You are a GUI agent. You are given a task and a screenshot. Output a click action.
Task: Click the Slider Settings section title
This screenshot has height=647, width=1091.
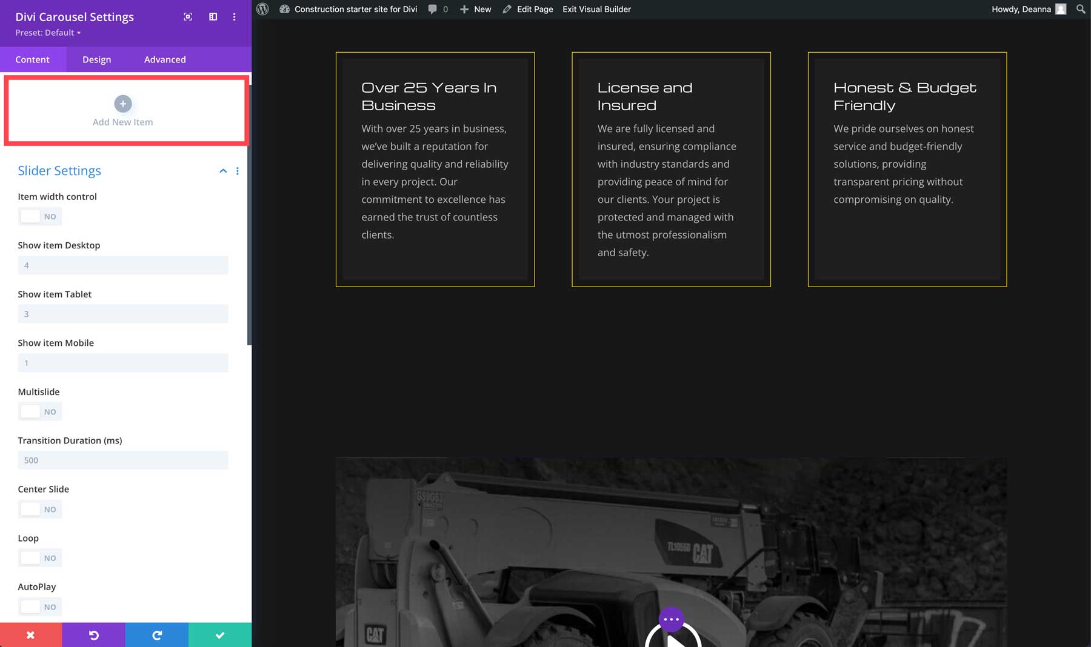[59, 171]
